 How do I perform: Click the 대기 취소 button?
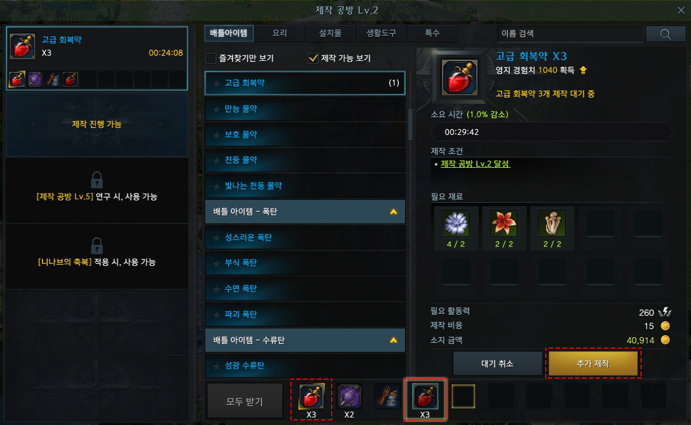(x=498, y=364)
